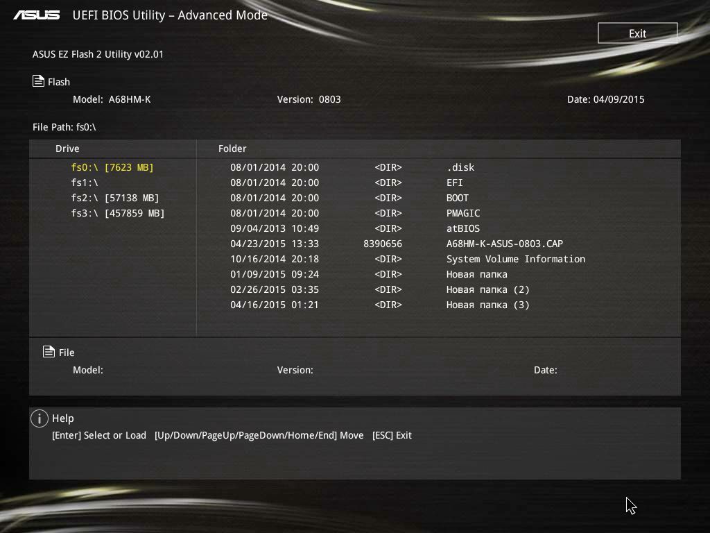The image size is (710, 533).
Task: Click Model: A68HM-K under Flash
Action: pyautogui.click(x=112, y=99)
